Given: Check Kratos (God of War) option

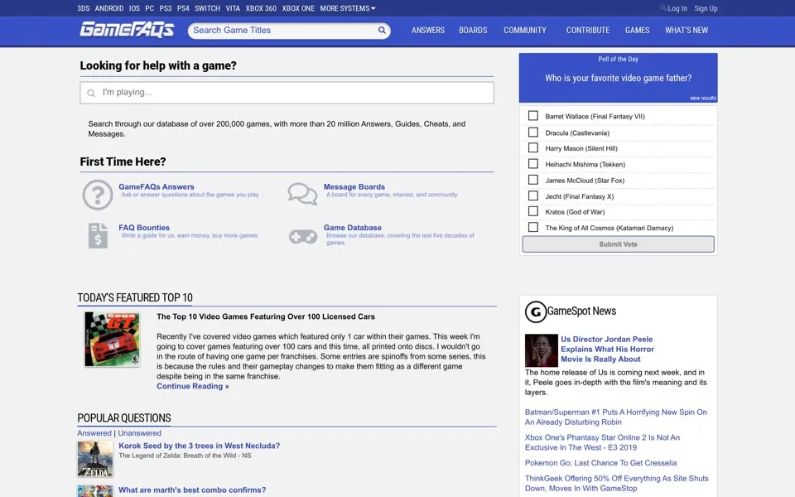Looking at the screenshot, I should 532,211.
